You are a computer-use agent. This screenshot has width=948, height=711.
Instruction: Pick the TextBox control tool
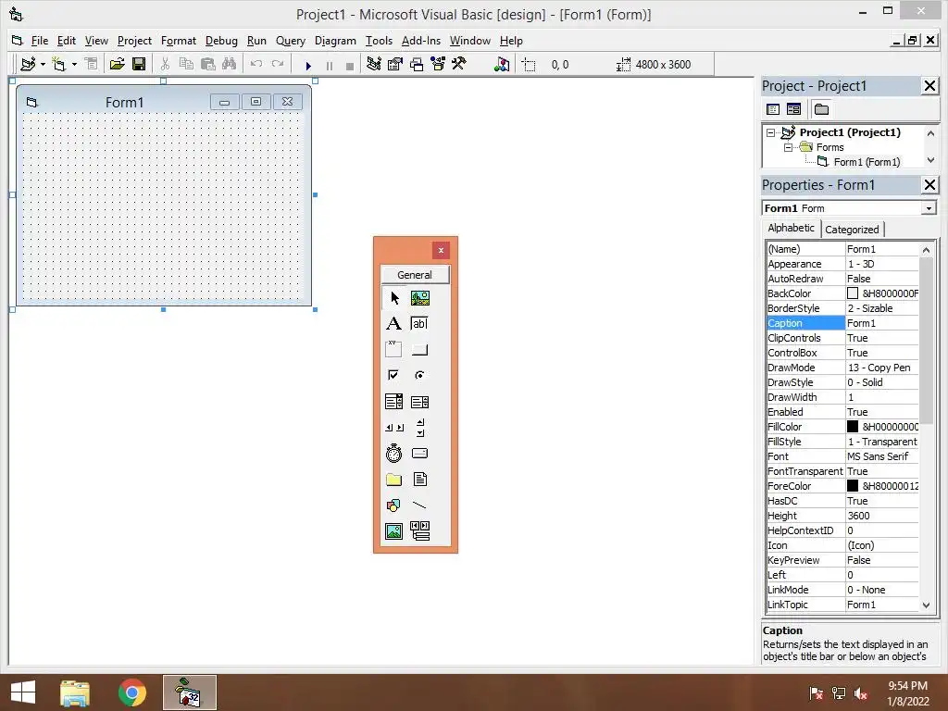point(419,323)
